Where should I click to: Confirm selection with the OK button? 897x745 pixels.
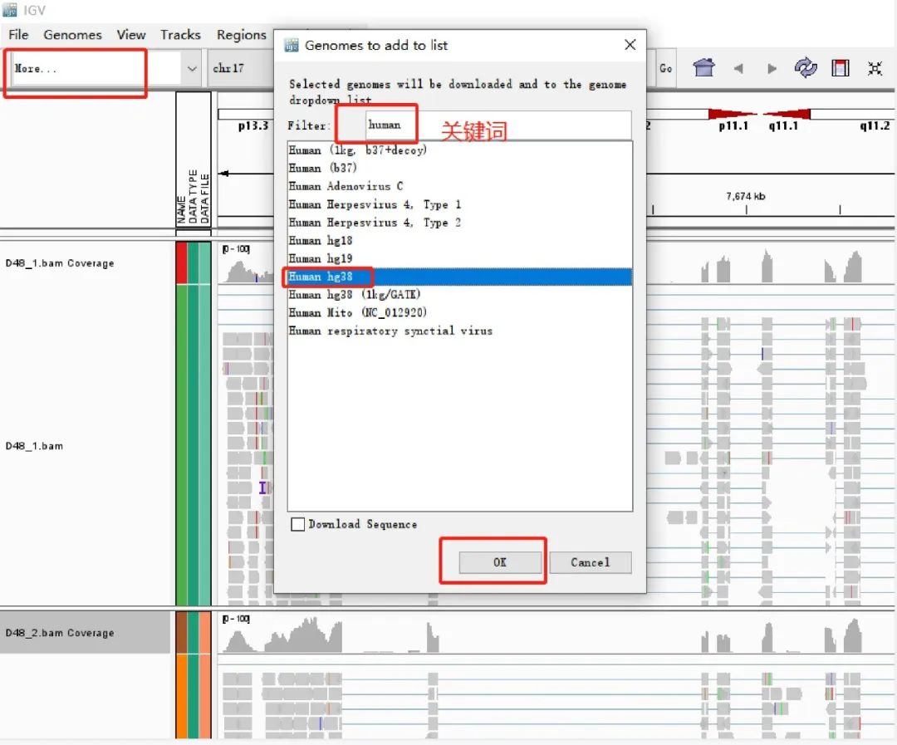pos(500,562)
